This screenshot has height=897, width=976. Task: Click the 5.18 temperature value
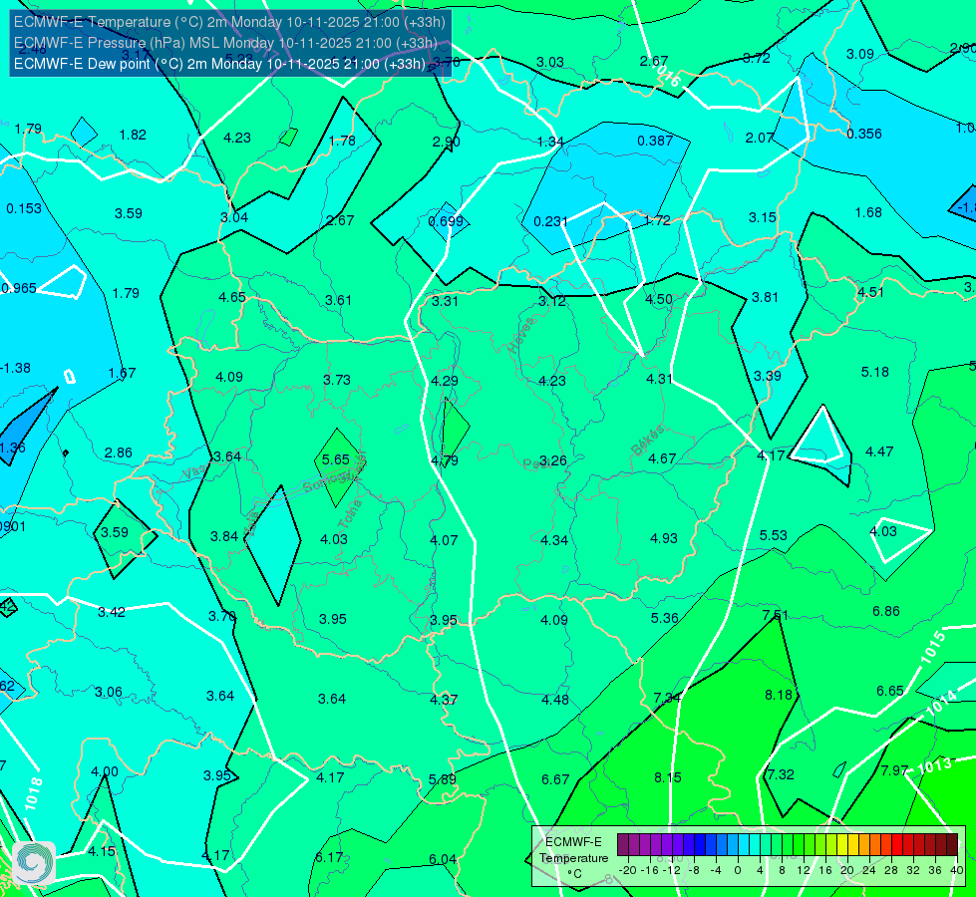(874, 372)
